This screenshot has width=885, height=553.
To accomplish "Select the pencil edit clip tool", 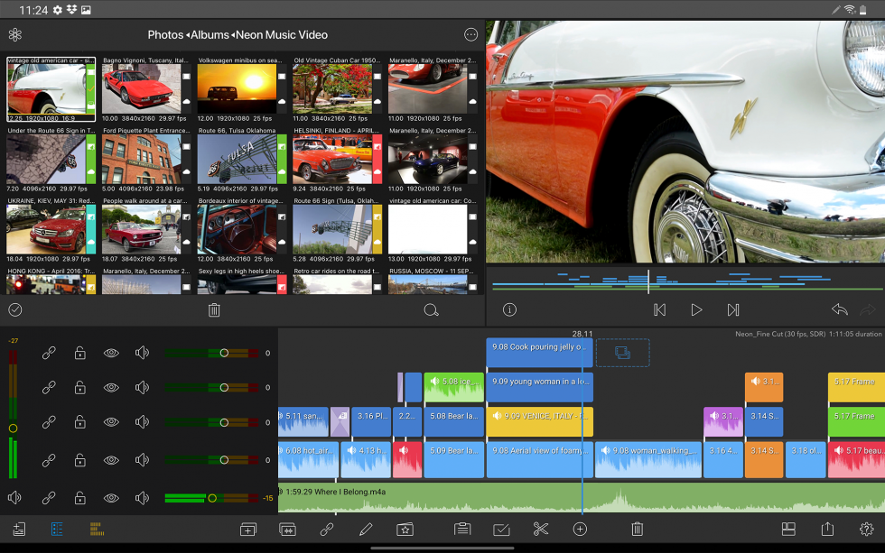I will pos(366,530).
